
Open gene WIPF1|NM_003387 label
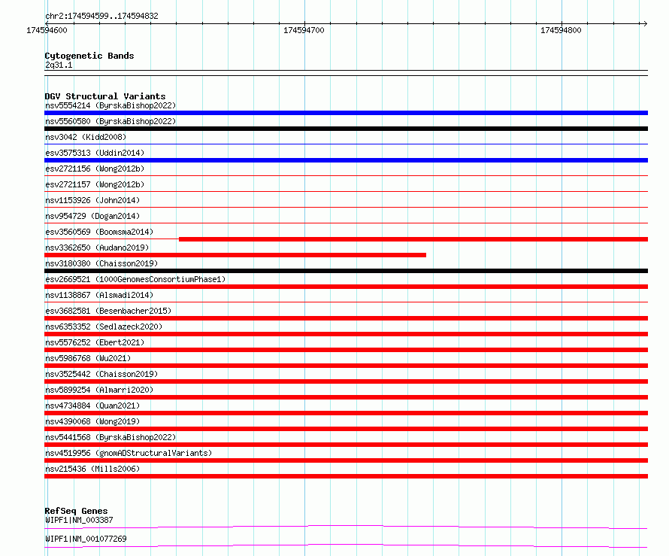(80, 520)
